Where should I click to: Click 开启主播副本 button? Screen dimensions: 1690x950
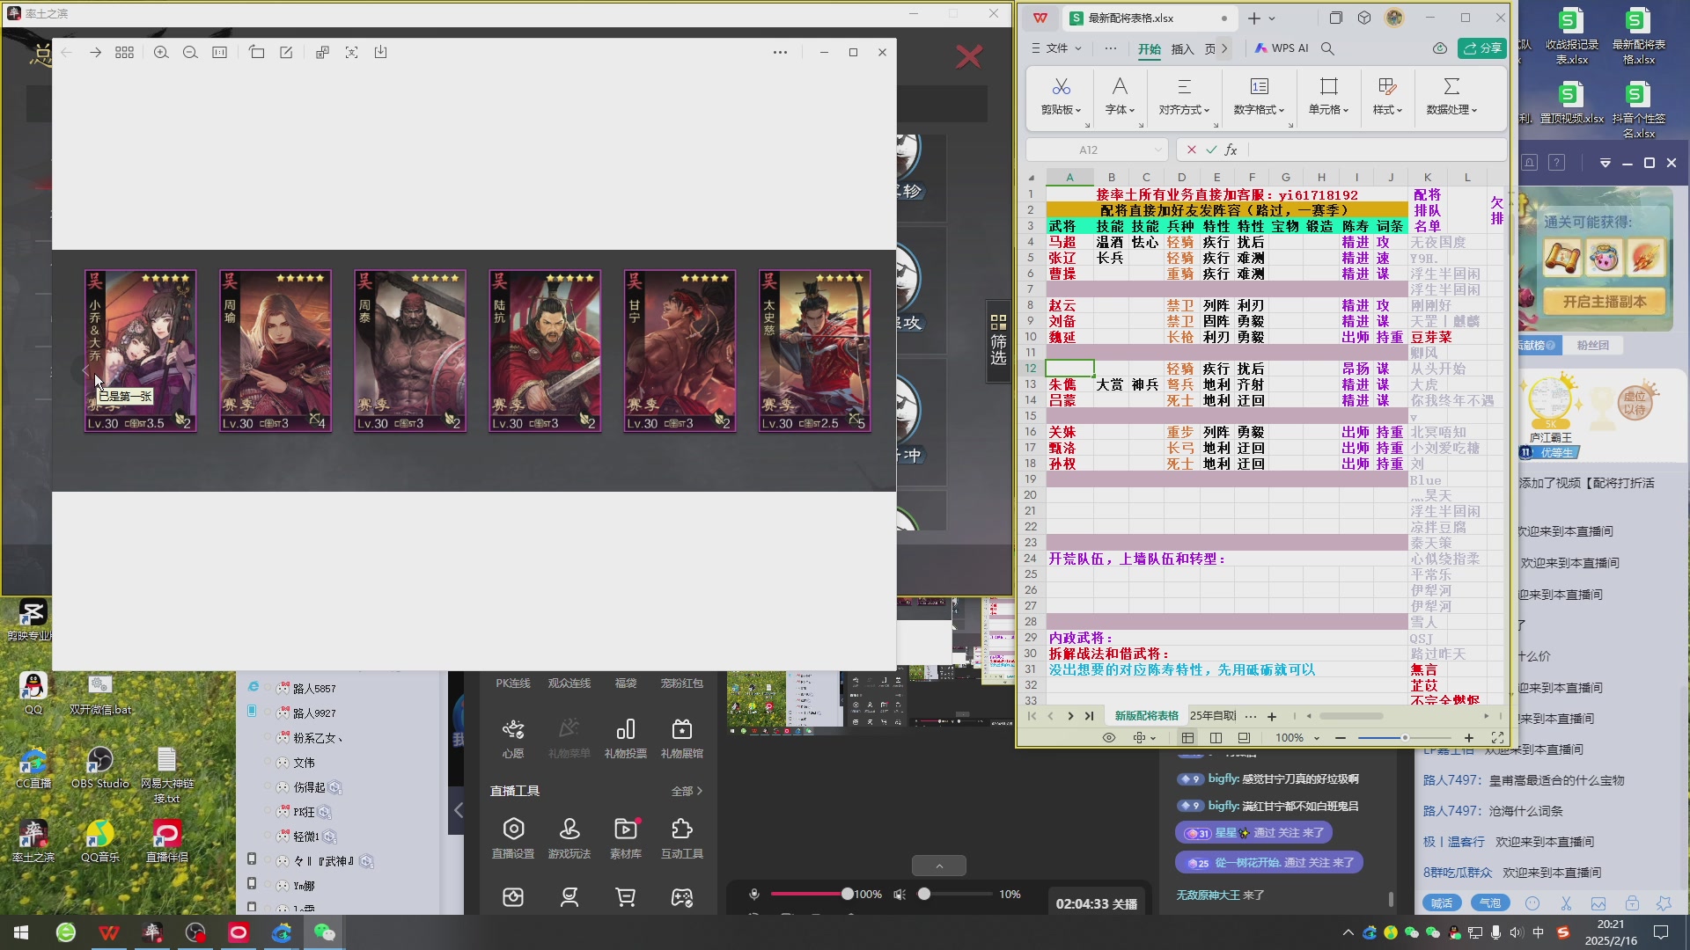tap(1604, 302)
